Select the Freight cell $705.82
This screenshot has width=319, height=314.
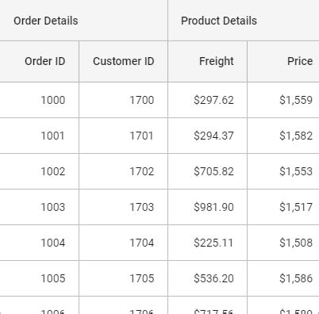[207, 171]
